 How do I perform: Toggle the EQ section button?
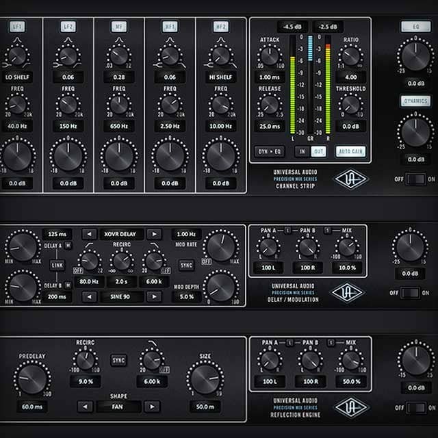pyautogui.click(x=415, y=27)
